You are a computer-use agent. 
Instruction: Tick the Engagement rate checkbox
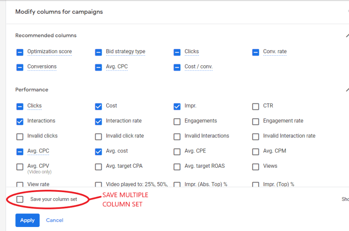(x=255, y=122)
